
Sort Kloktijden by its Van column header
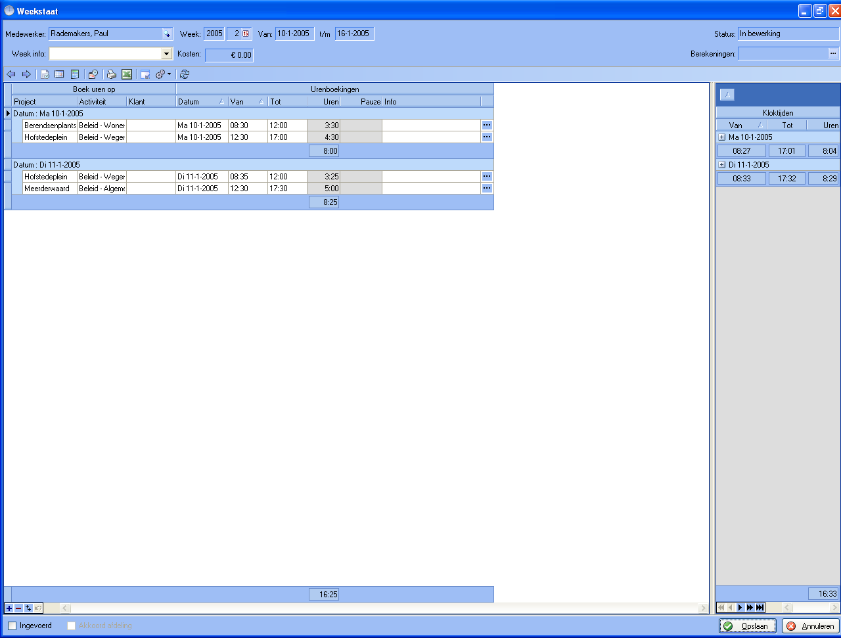pos(741,125)
